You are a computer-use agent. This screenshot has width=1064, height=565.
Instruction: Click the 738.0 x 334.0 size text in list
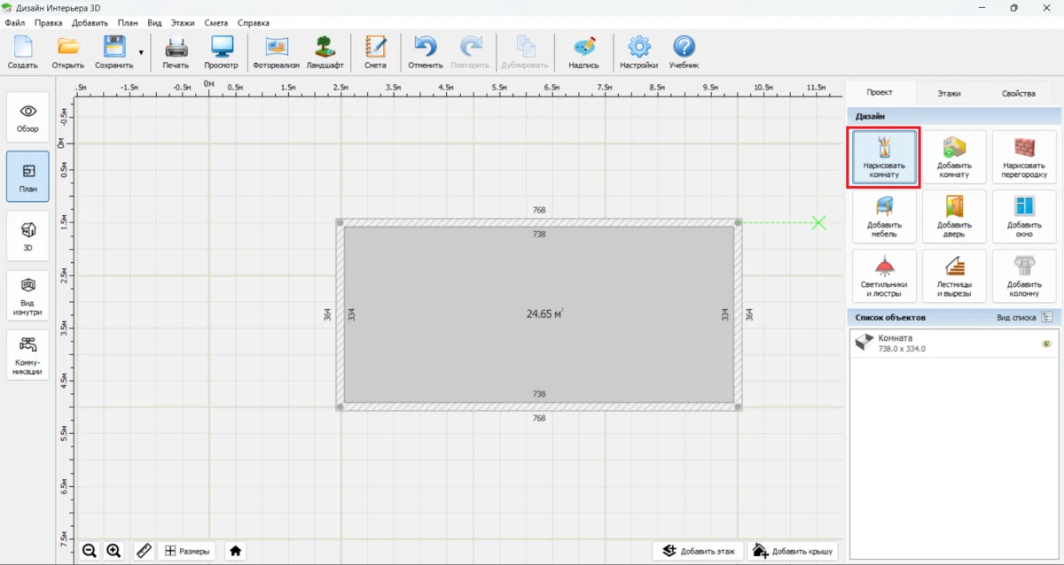click(x=902, y=349)
